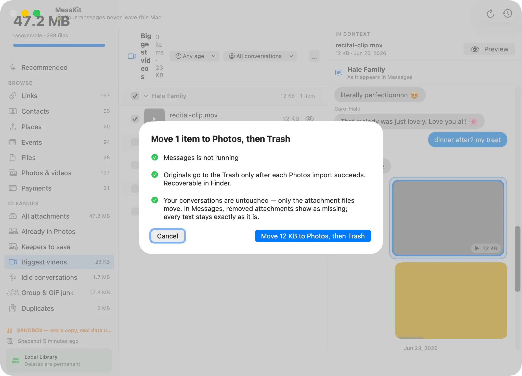Toggle the Hale Family group checkbox
This screenshot has height=376, width=522.
click(x=135, y=96)
